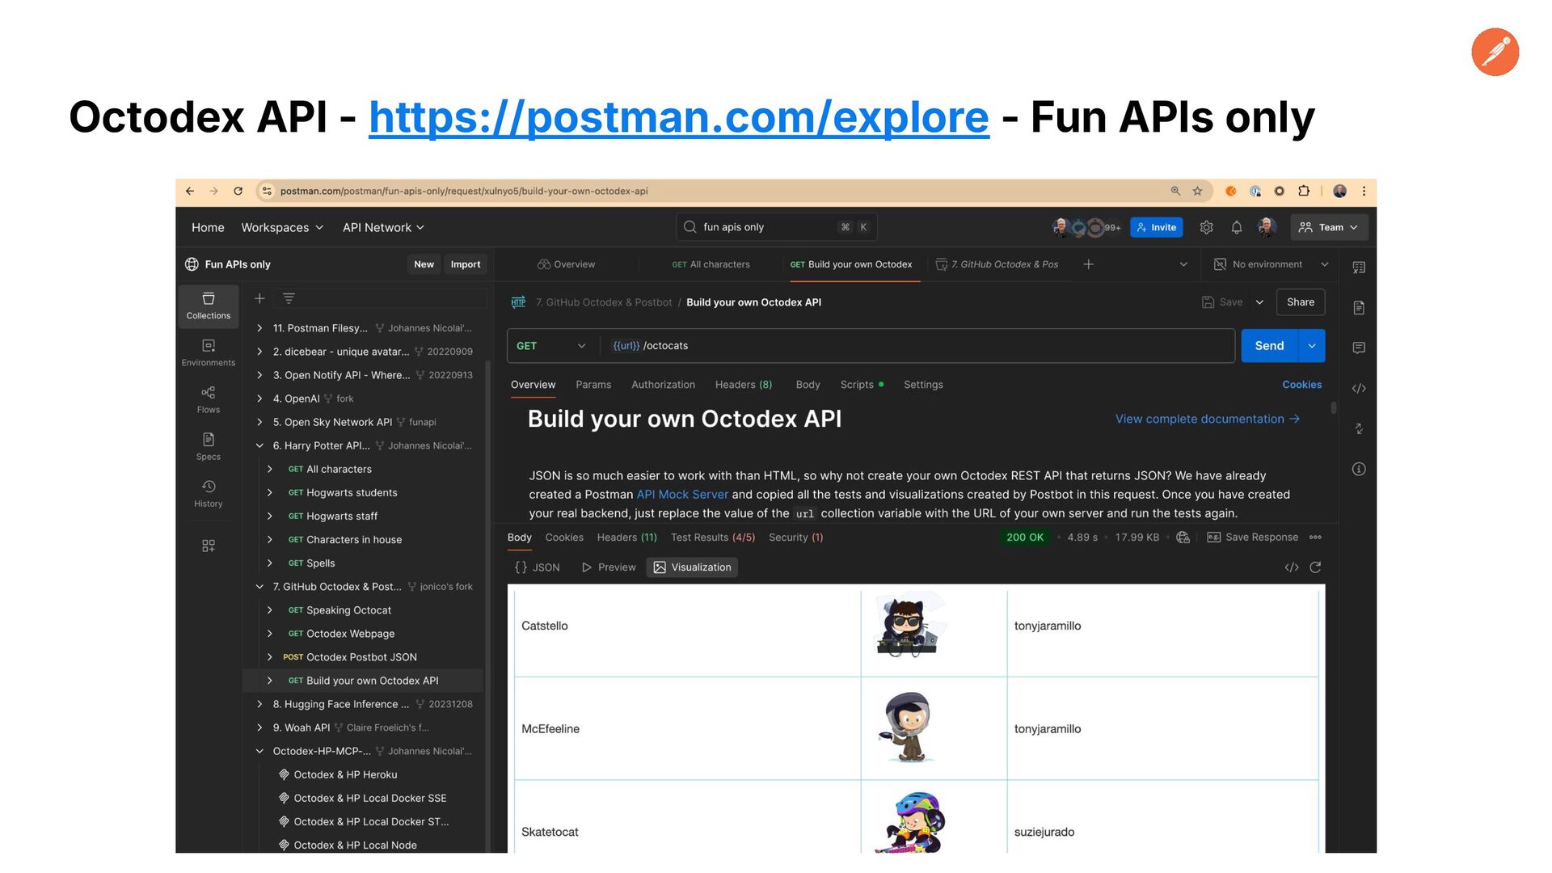1552x873 pixels.
Task: Open the Flows sidebar panel
Action: coord(209,400)
